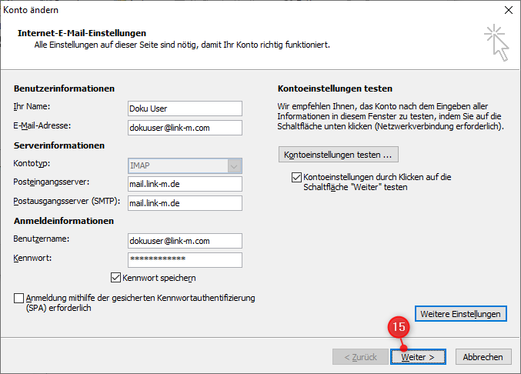Proceed by clicking Weiter
521x374 pixels.
pyautogui.click(x=417, y=357)
